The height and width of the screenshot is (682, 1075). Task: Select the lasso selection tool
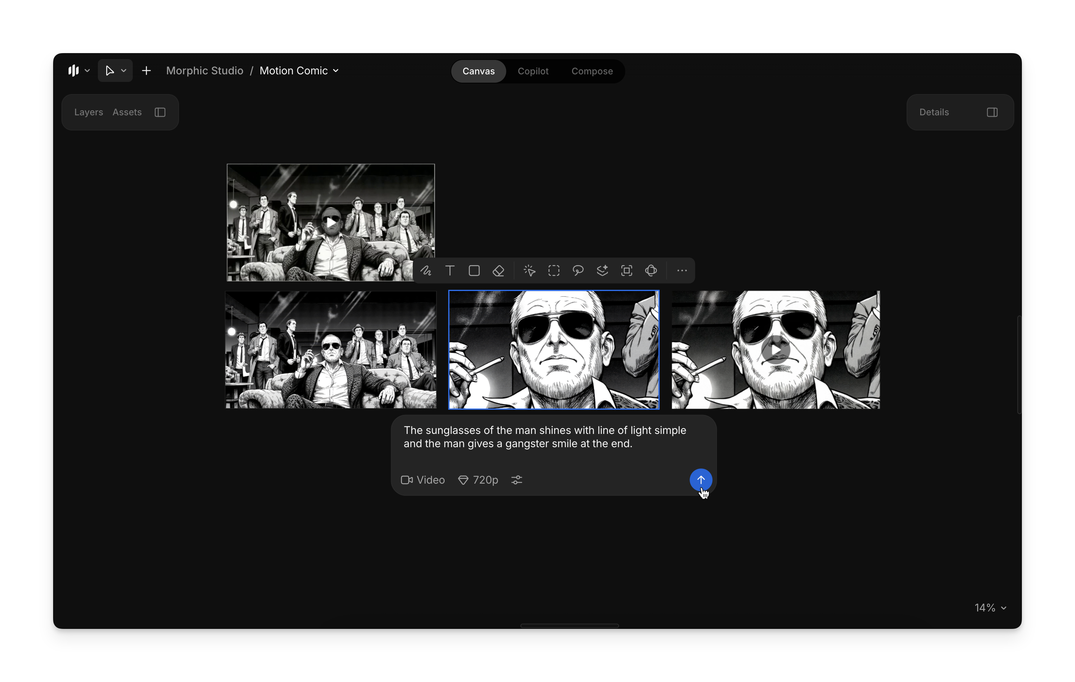[x=578, y=270]
